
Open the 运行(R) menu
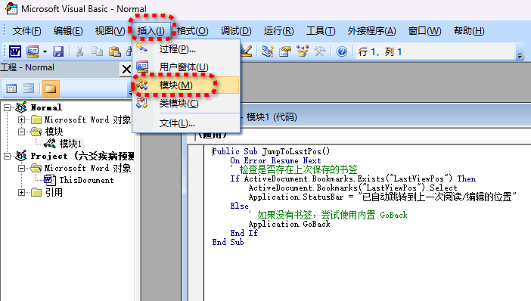(x=278, y=31)
